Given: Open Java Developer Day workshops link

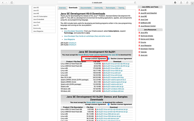Looking at the screenshot, I should (87, 36).
